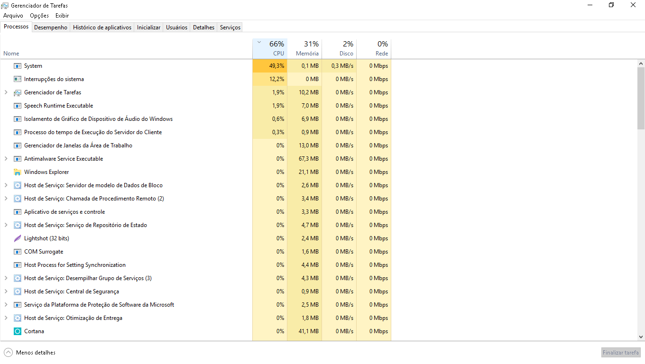Click the Processo do tempo de Execução icon
The height and width of the screenshot is (364, 645).
tap(18, 132)
